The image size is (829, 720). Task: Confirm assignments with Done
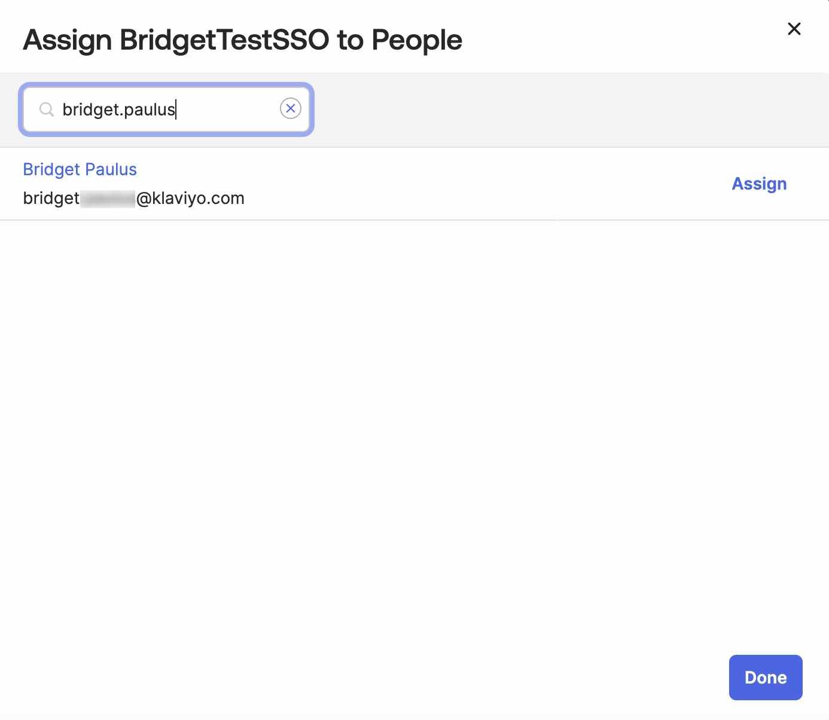pos(766,677)
